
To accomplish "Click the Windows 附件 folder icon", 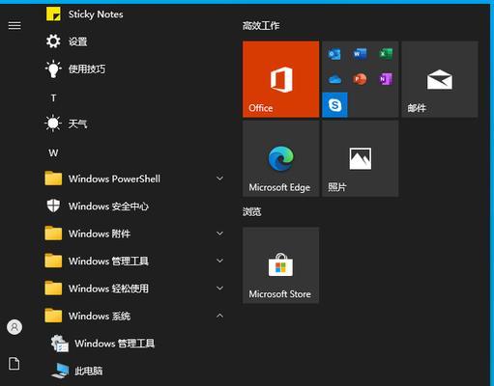I will point(53,234).
